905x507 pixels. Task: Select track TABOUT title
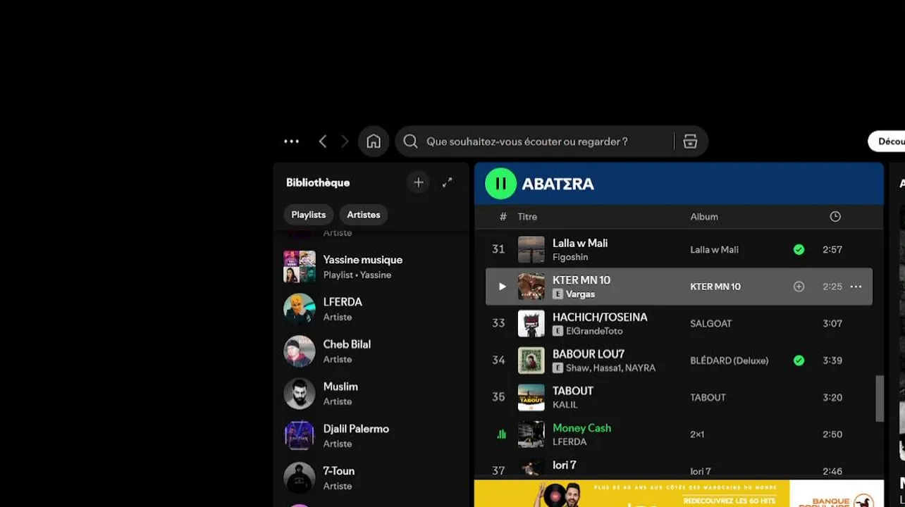point(573,391)
